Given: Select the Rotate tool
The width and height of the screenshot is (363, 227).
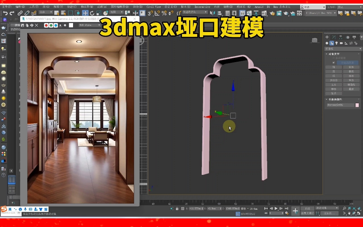Looking at the screenshot, I should coord(92,14).
